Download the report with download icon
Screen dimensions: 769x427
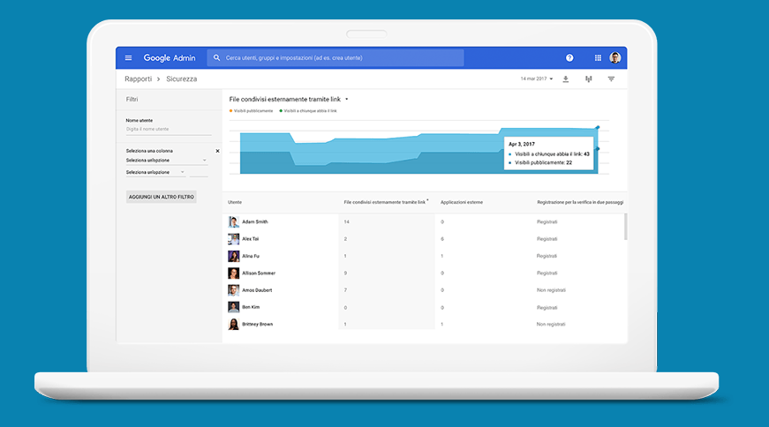pos(566,79)
